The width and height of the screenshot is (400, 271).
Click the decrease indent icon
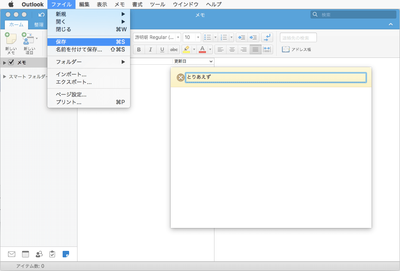click(x=242, y=37)
